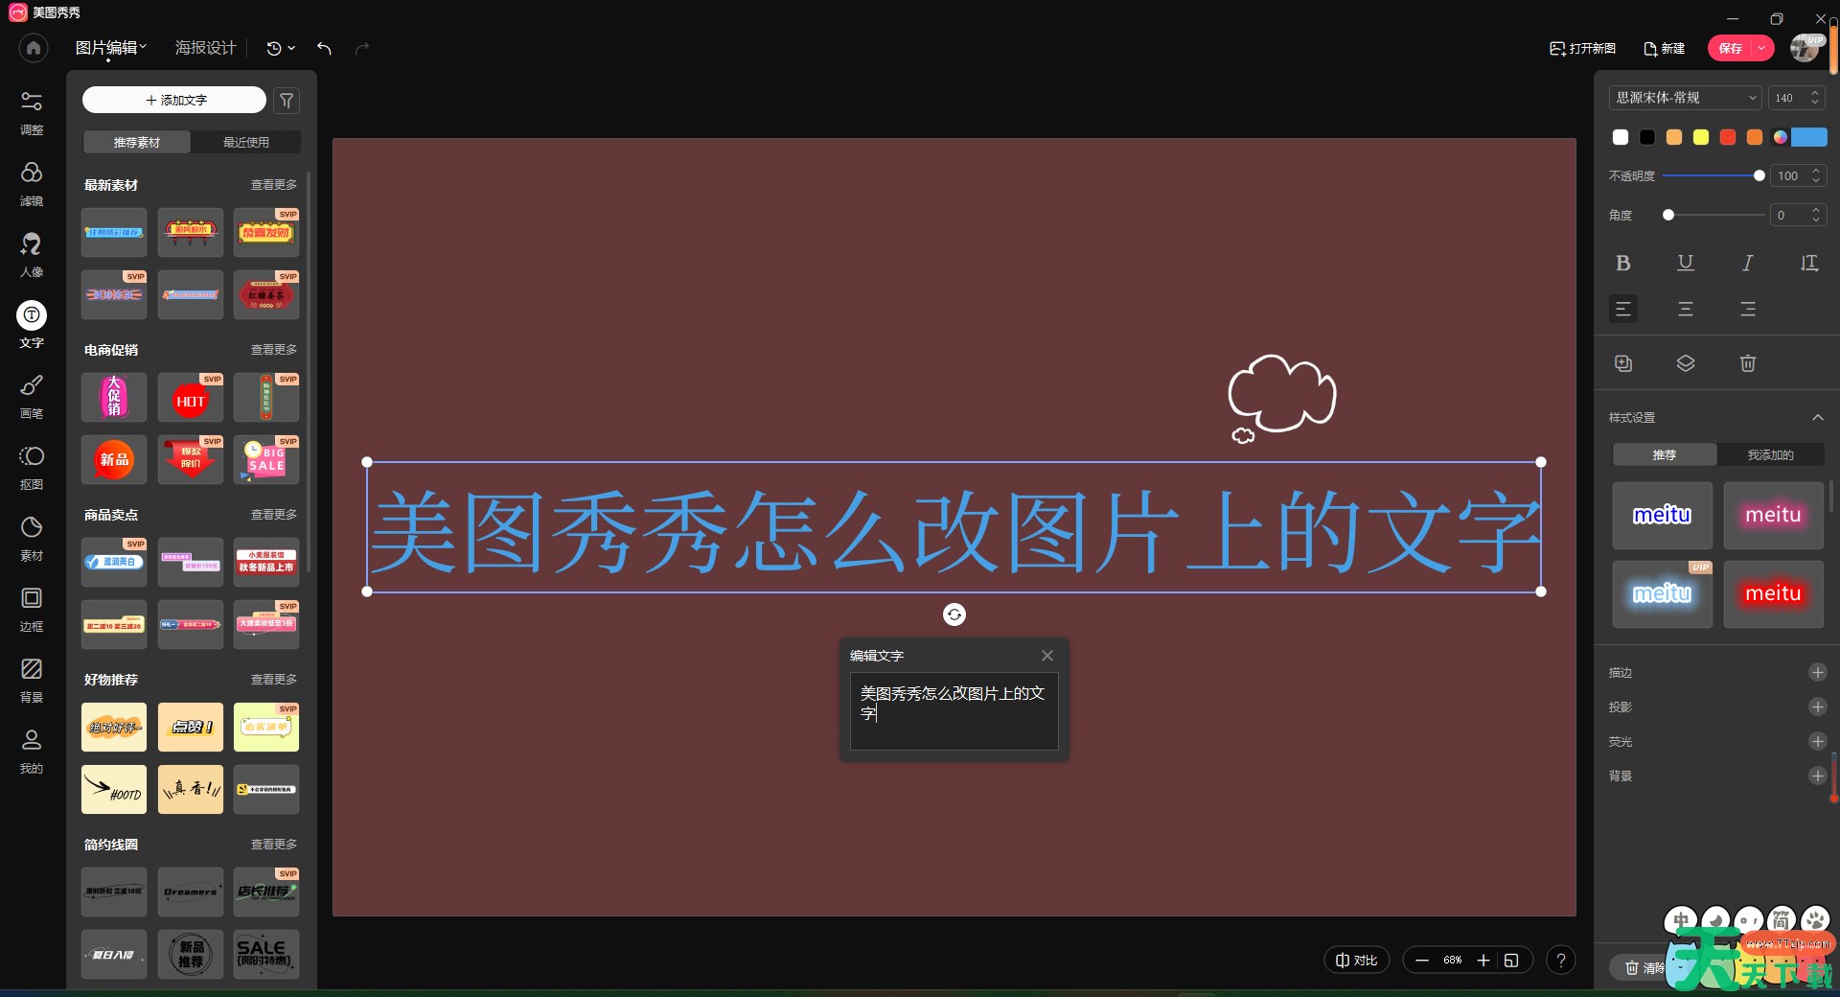This screenshot has height=997, width=1840.
Task: Open the font dropdown 思源宋体-常规
Action: click(x=1686, y=98)
